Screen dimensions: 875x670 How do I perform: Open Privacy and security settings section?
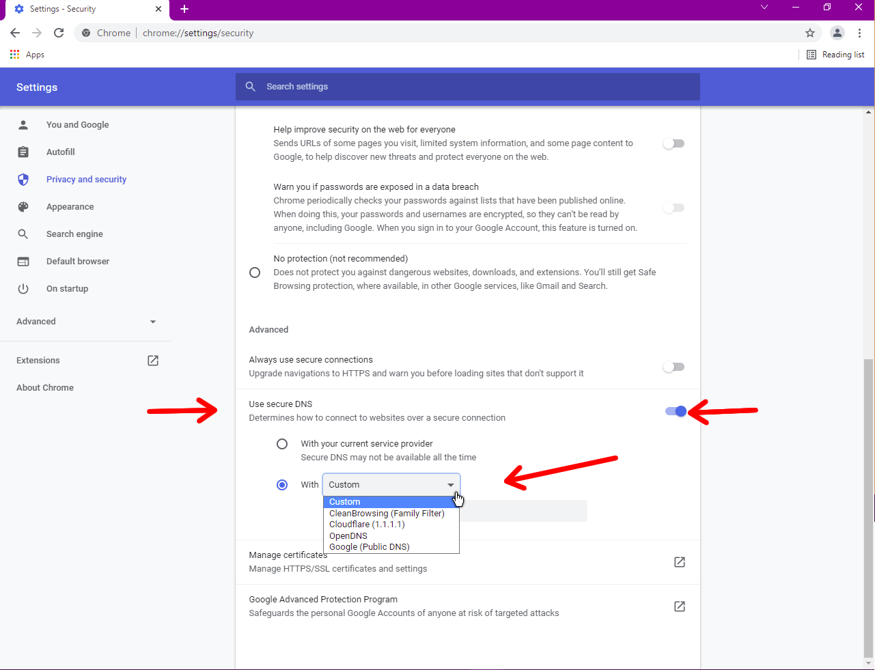tap(86, 180)
